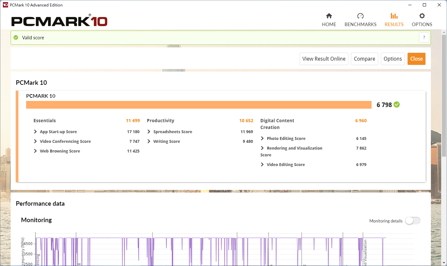
Task: Click the Options gear icon
Action: [422, 16]
